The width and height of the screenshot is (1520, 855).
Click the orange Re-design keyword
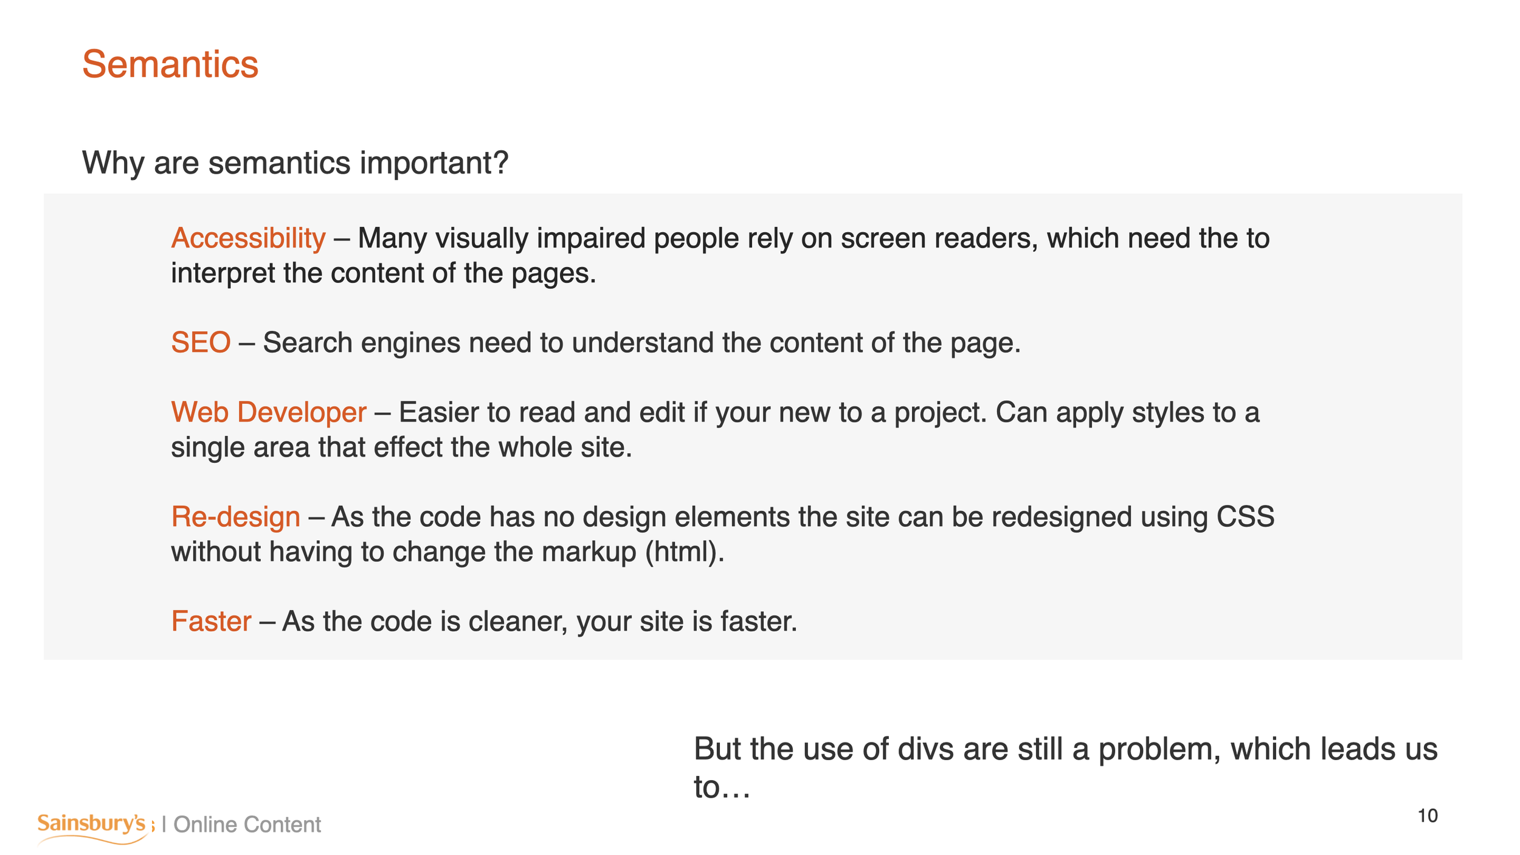pos(235,517)
